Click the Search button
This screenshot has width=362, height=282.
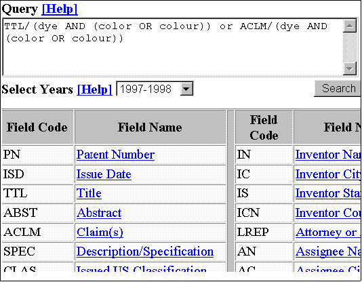pos(338,88)
